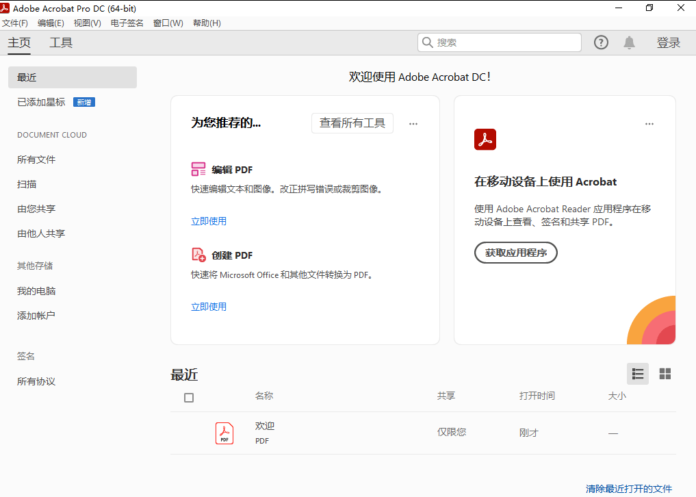
Task: Click the 编辑 PDF tool icon
Action: (x=198, y=170)
